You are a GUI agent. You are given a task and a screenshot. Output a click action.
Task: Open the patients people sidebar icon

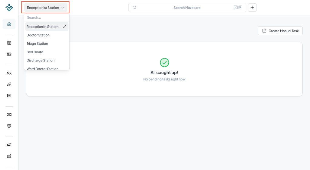(9, 73)
